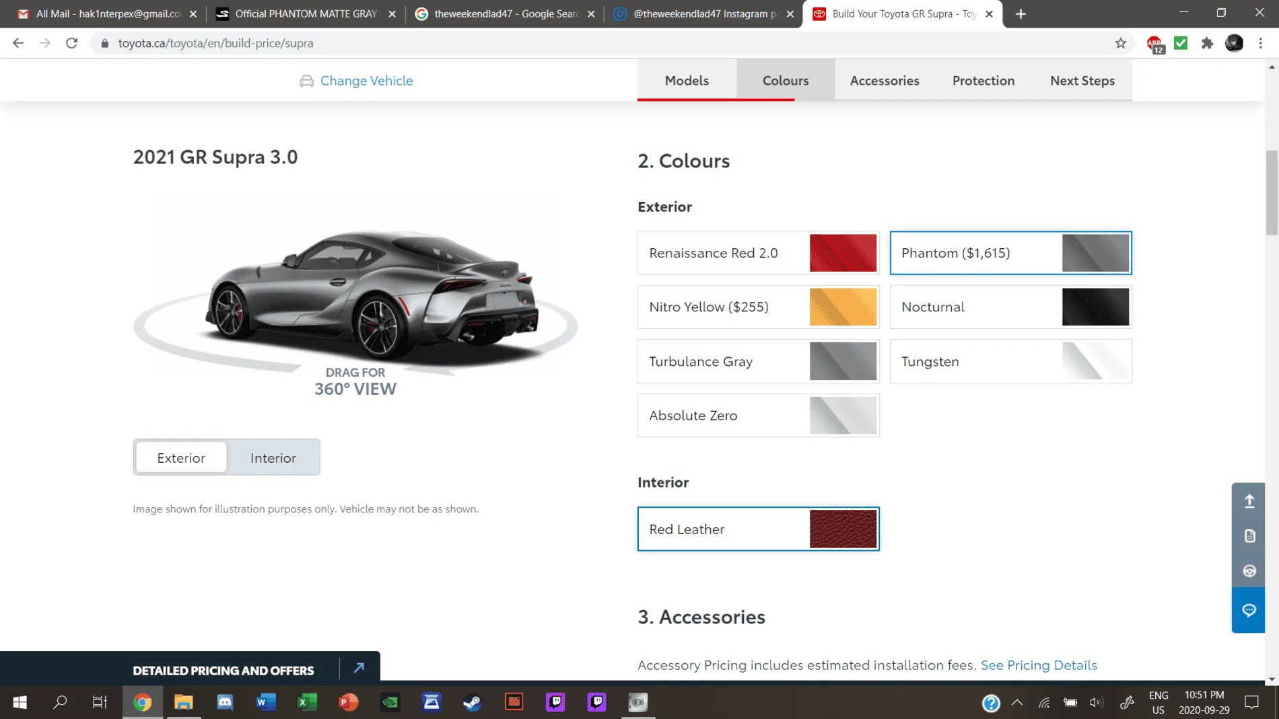Click the volume icon in the system tray

pos(1096,703)
